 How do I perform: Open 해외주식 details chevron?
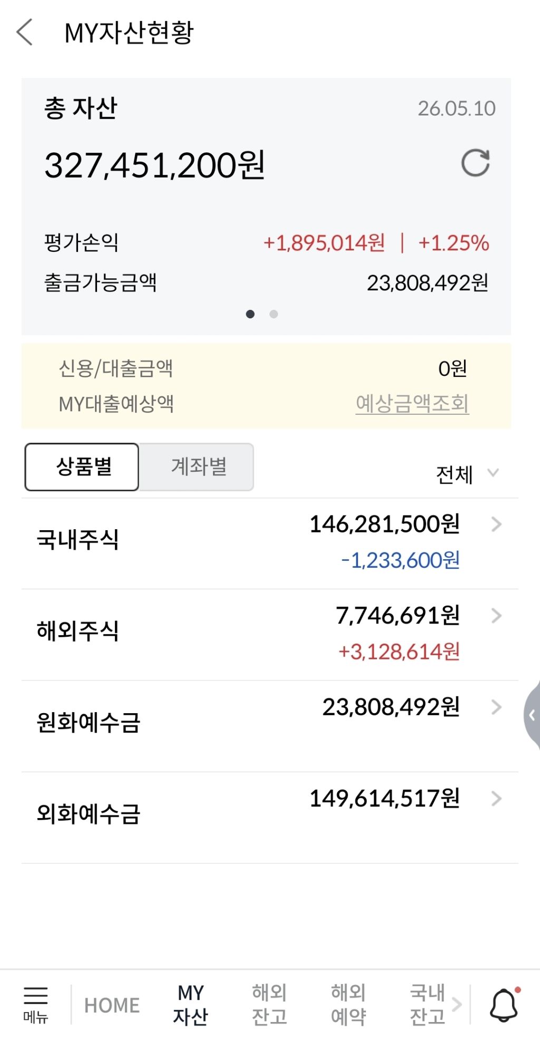point(496,616)
